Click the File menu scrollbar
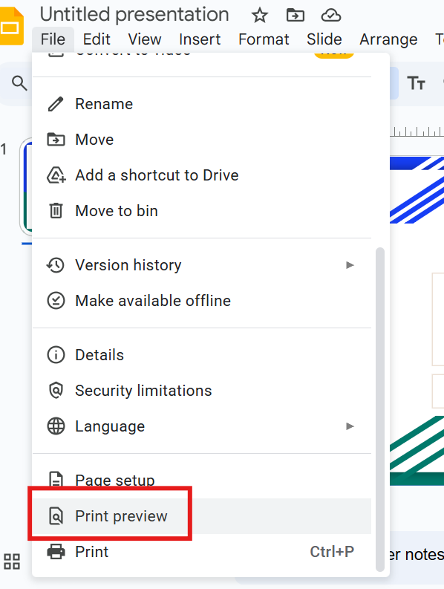The height and width of the screenshot is (589, 444). [x=380, y=409]
